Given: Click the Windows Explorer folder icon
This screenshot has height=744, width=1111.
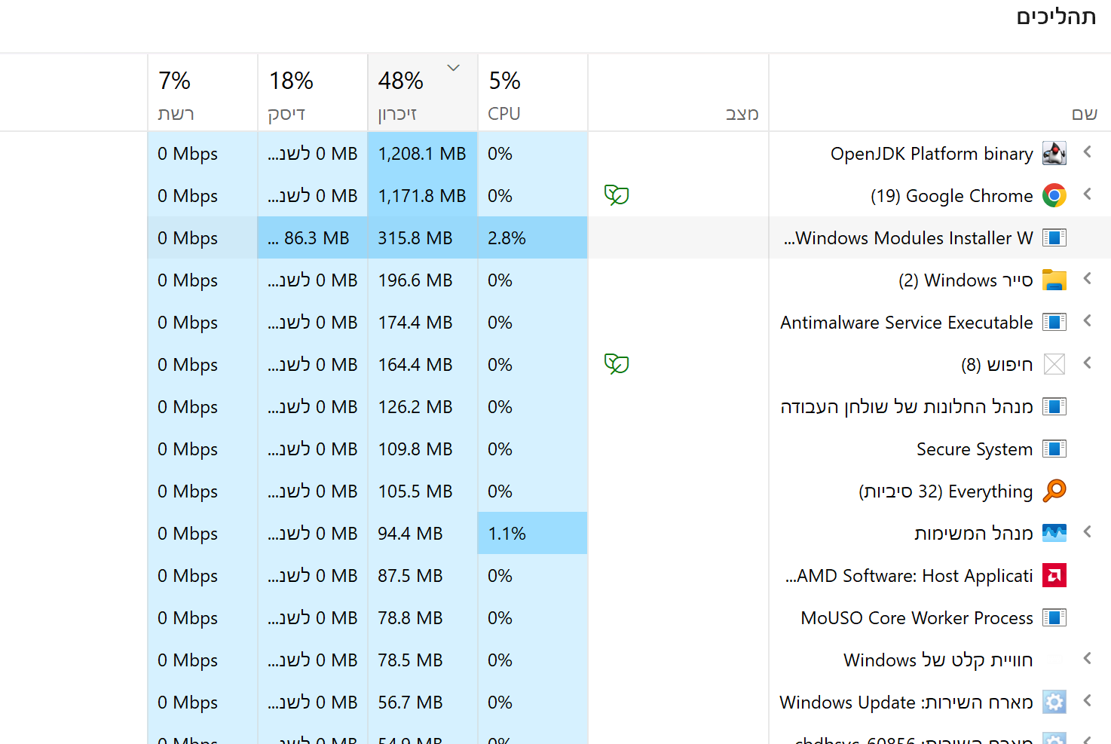Looking at the screenshot, I should 1054,280.
